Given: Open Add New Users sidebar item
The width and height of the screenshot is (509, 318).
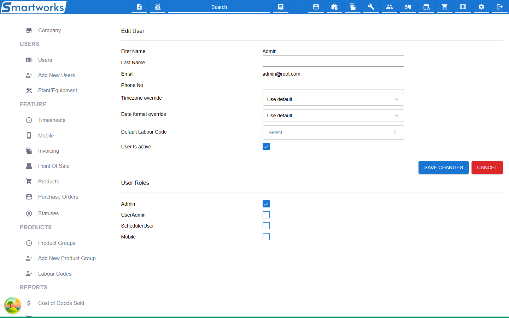Looking at the screenshot, I should pyautogui.click(x=57, y=75).
